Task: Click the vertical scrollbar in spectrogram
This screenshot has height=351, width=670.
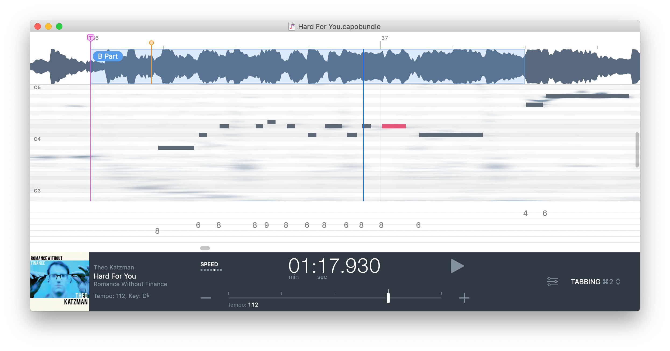Action: tap(637, 150)
